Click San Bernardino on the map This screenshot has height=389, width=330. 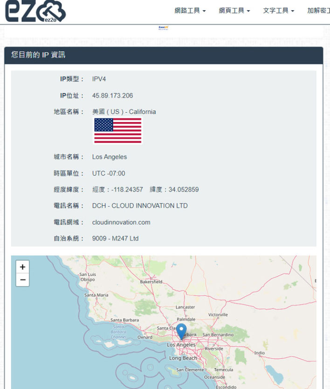[x=218, y=334]
